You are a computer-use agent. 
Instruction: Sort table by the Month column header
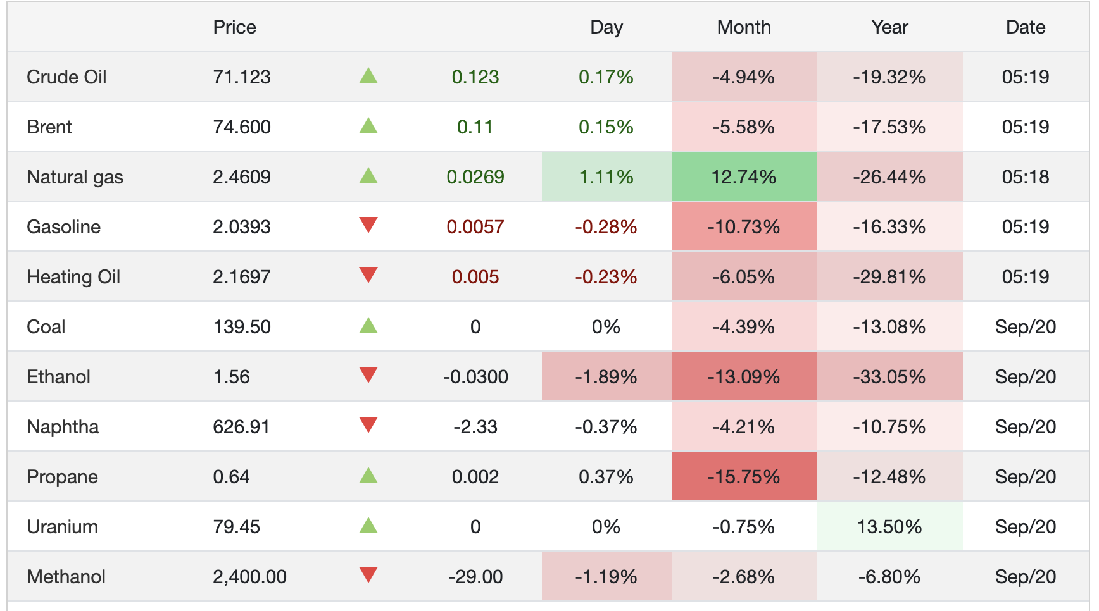tap(744, 27)
